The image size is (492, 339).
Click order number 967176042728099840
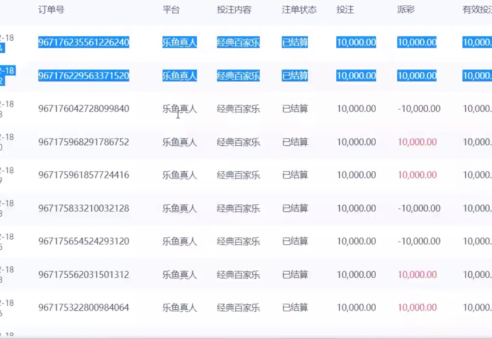84,109
